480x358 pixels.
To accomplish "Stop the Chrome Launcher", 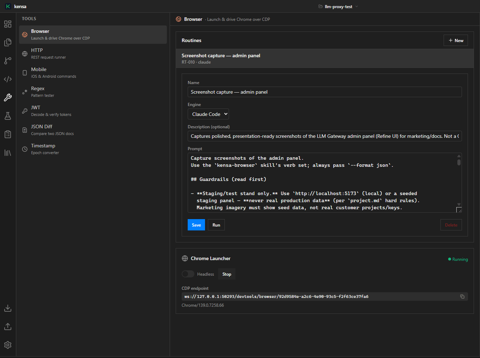I will [227, 274].
